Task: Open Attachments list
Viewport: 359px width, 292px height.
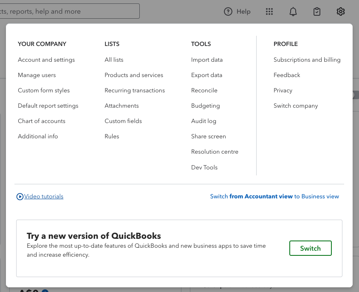Action: 122,106
